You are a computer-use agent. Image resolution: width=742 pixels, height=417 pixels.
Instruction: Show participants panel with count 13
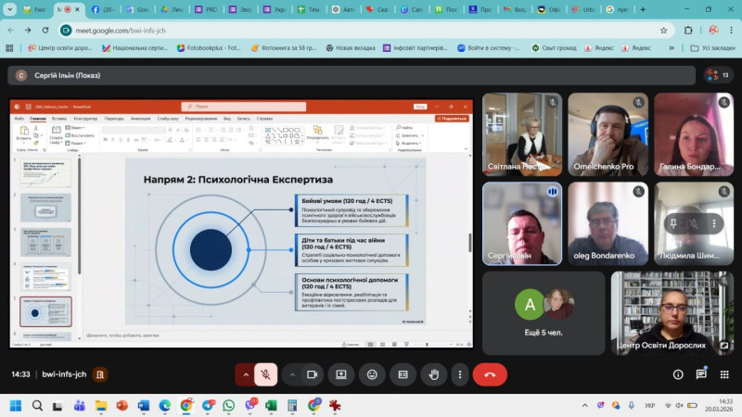(x=718, y=75)
